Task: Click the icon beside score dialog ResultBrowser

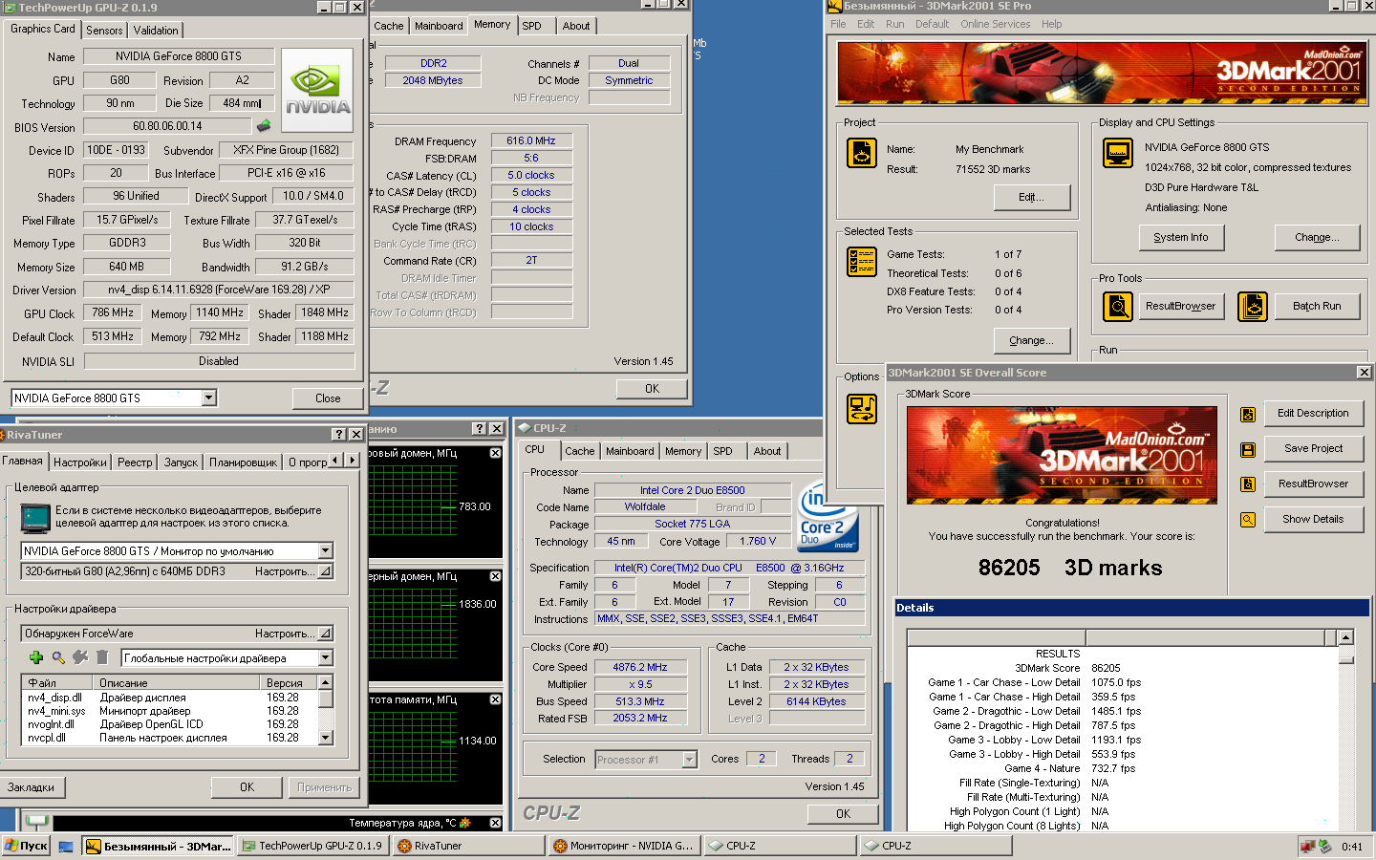Action: (1248, 484)
